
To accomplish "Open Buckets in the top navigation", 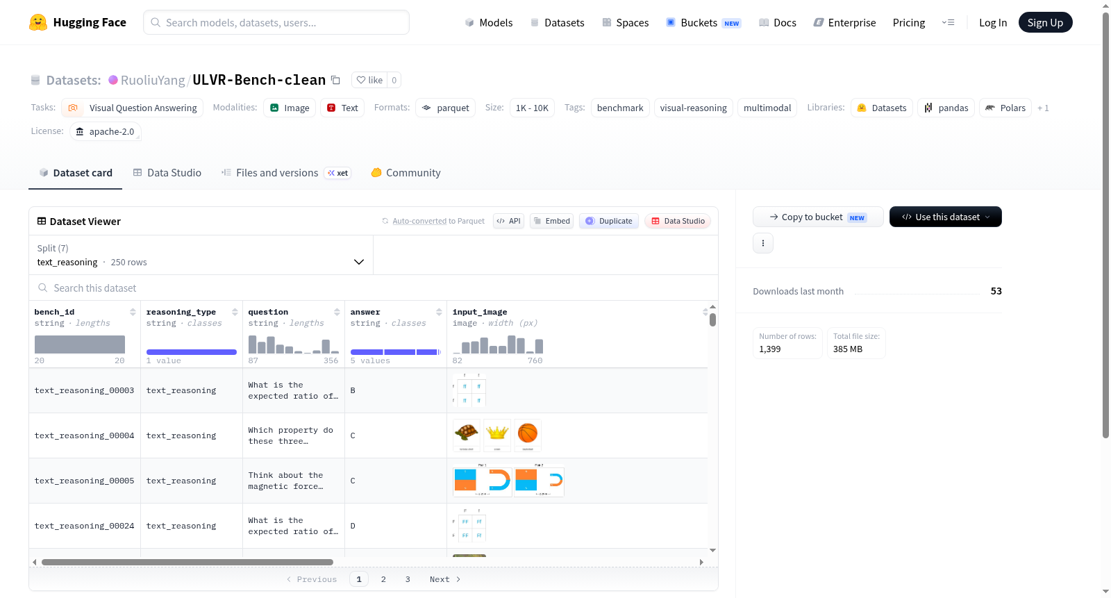I will click(703, 22).
